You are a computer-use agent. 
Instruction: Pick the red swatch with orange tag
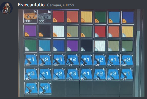point(59,17)
